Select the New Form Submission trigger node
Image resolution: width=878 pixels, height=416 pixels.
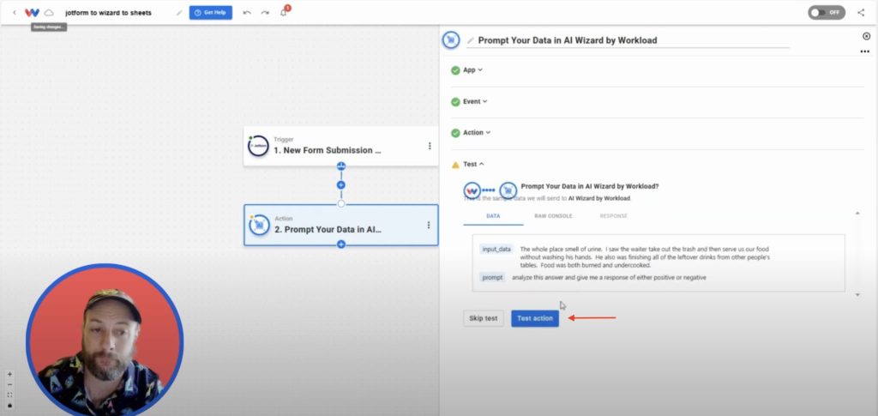[341, 146]
